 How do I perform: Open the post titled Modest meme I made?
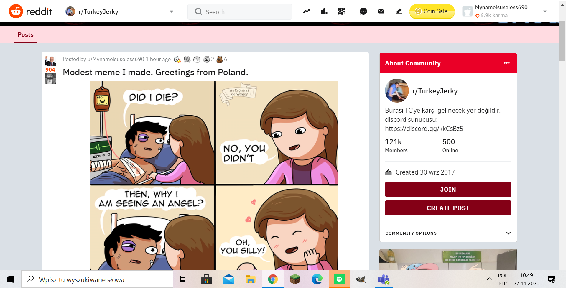(155, 72)
